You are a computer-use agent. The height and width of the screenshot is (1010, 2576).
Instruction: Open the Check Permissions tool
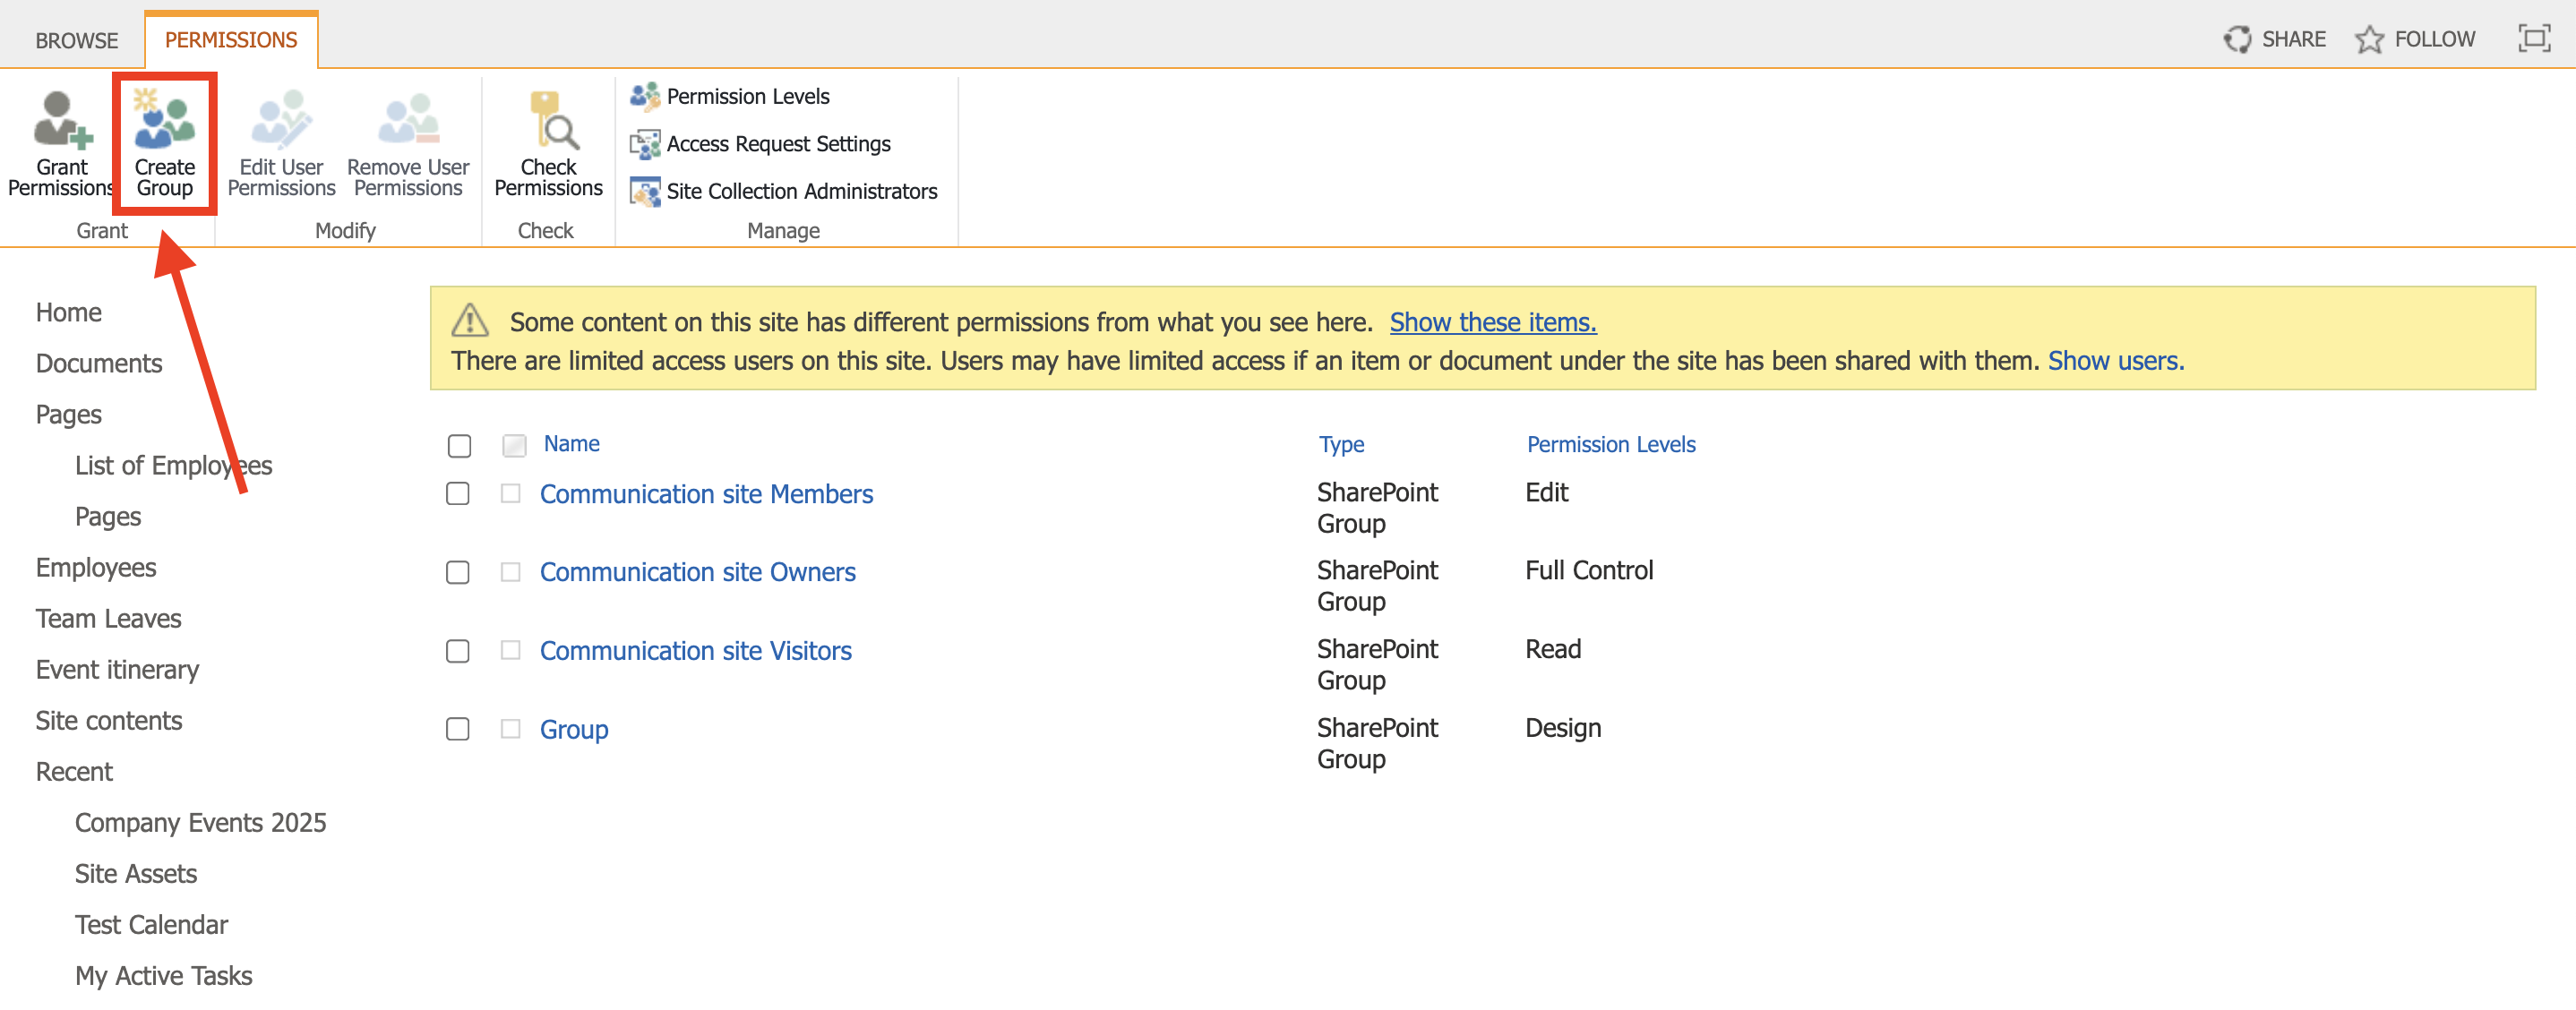(x=548, y=122)
